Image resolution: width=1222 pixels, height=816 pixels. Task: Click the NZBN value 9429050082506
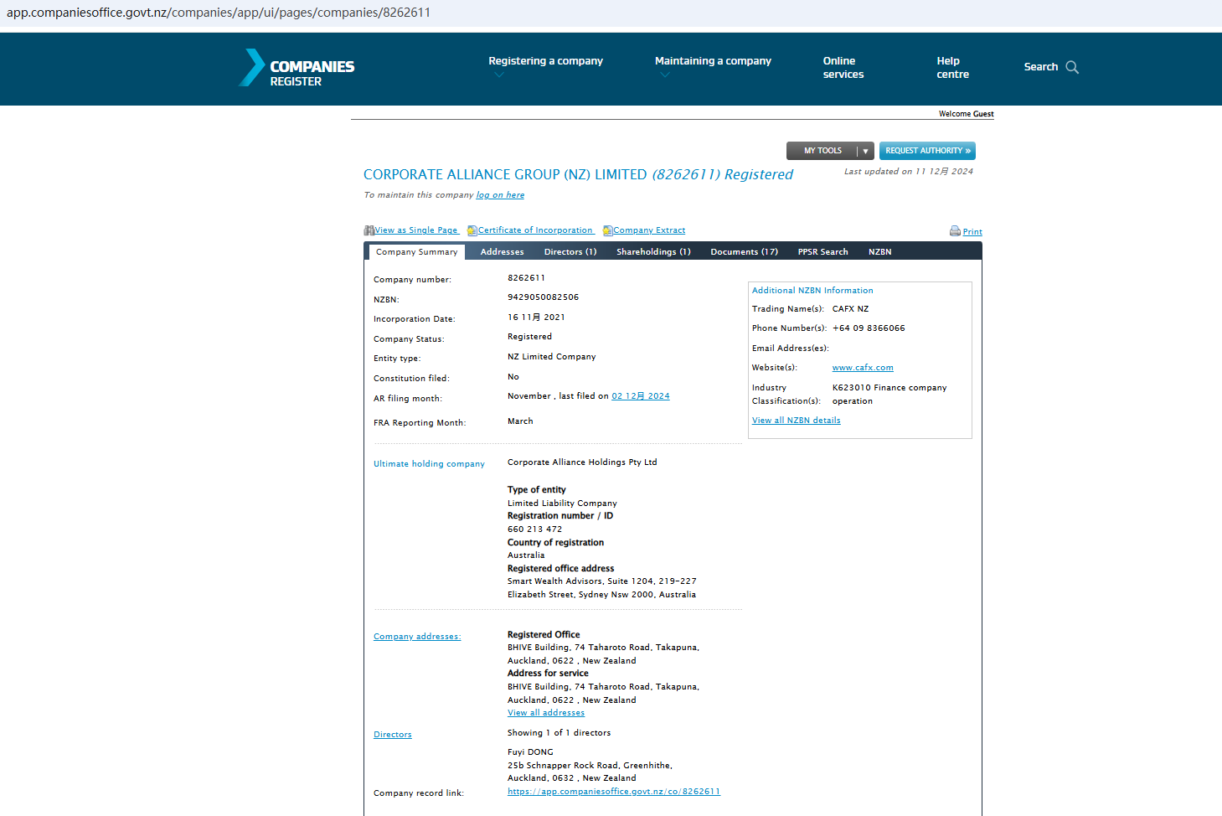(x=543, y=297)
